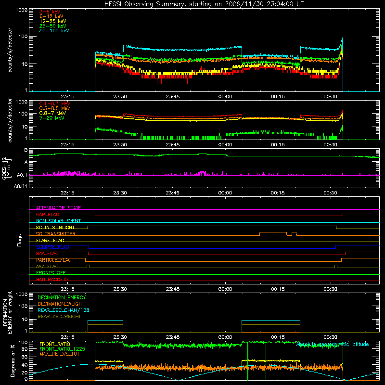This screenshot has height=385, width=385.
Task: Select the orange MAX_DET_VS_TOT legend label
Action: (x=59, y=354)
